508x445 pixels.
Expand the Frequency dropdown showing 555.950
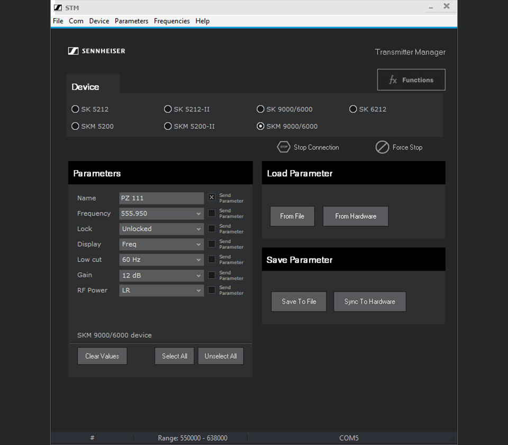161,213
